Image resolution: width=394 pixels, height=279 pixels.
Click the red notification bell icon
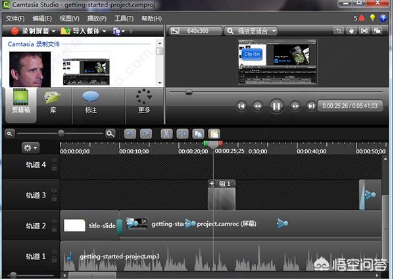tap(362, 18)
